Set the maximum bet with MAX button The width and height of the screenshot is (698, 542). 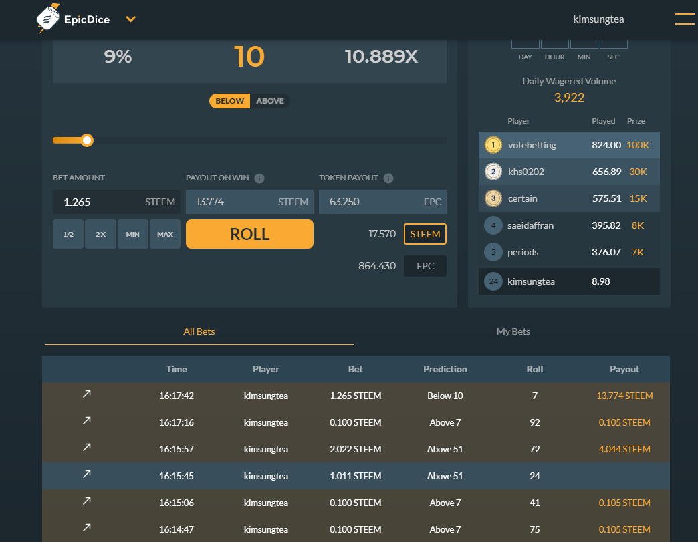165,234
